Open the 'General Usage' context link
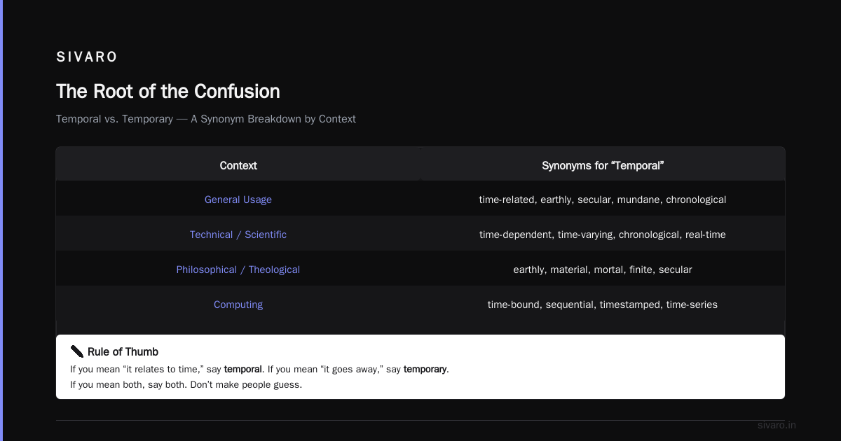 (238, 199)
